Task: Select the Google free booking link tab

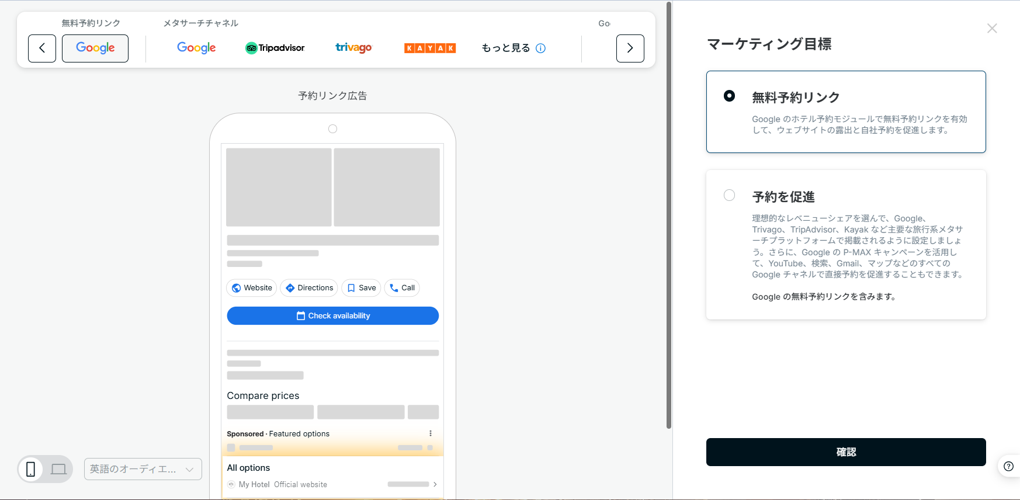Action: point(95,48)
